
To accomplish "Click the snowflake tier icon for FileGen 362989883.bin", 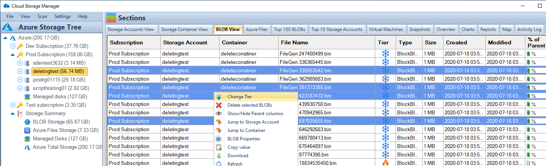I will tap(385, 79).
